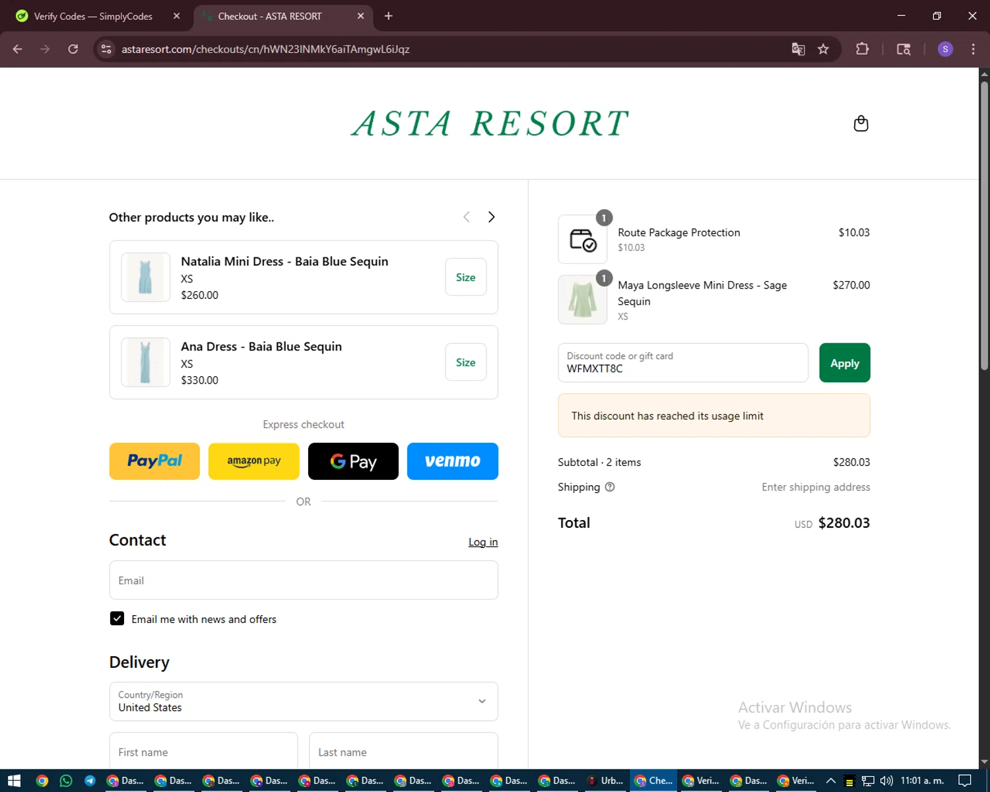Pay with PayPal express checkout
Viewport: 990px width, 792px height.
(x=154, y=461)
